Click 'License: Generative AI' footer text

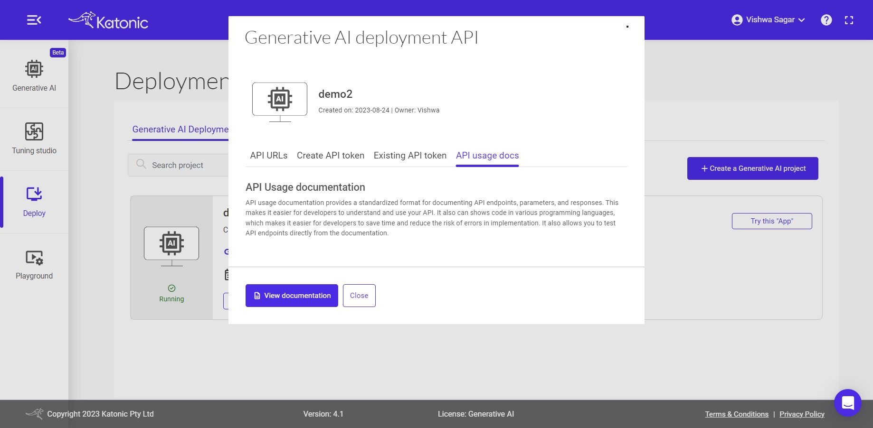[476, 414]
